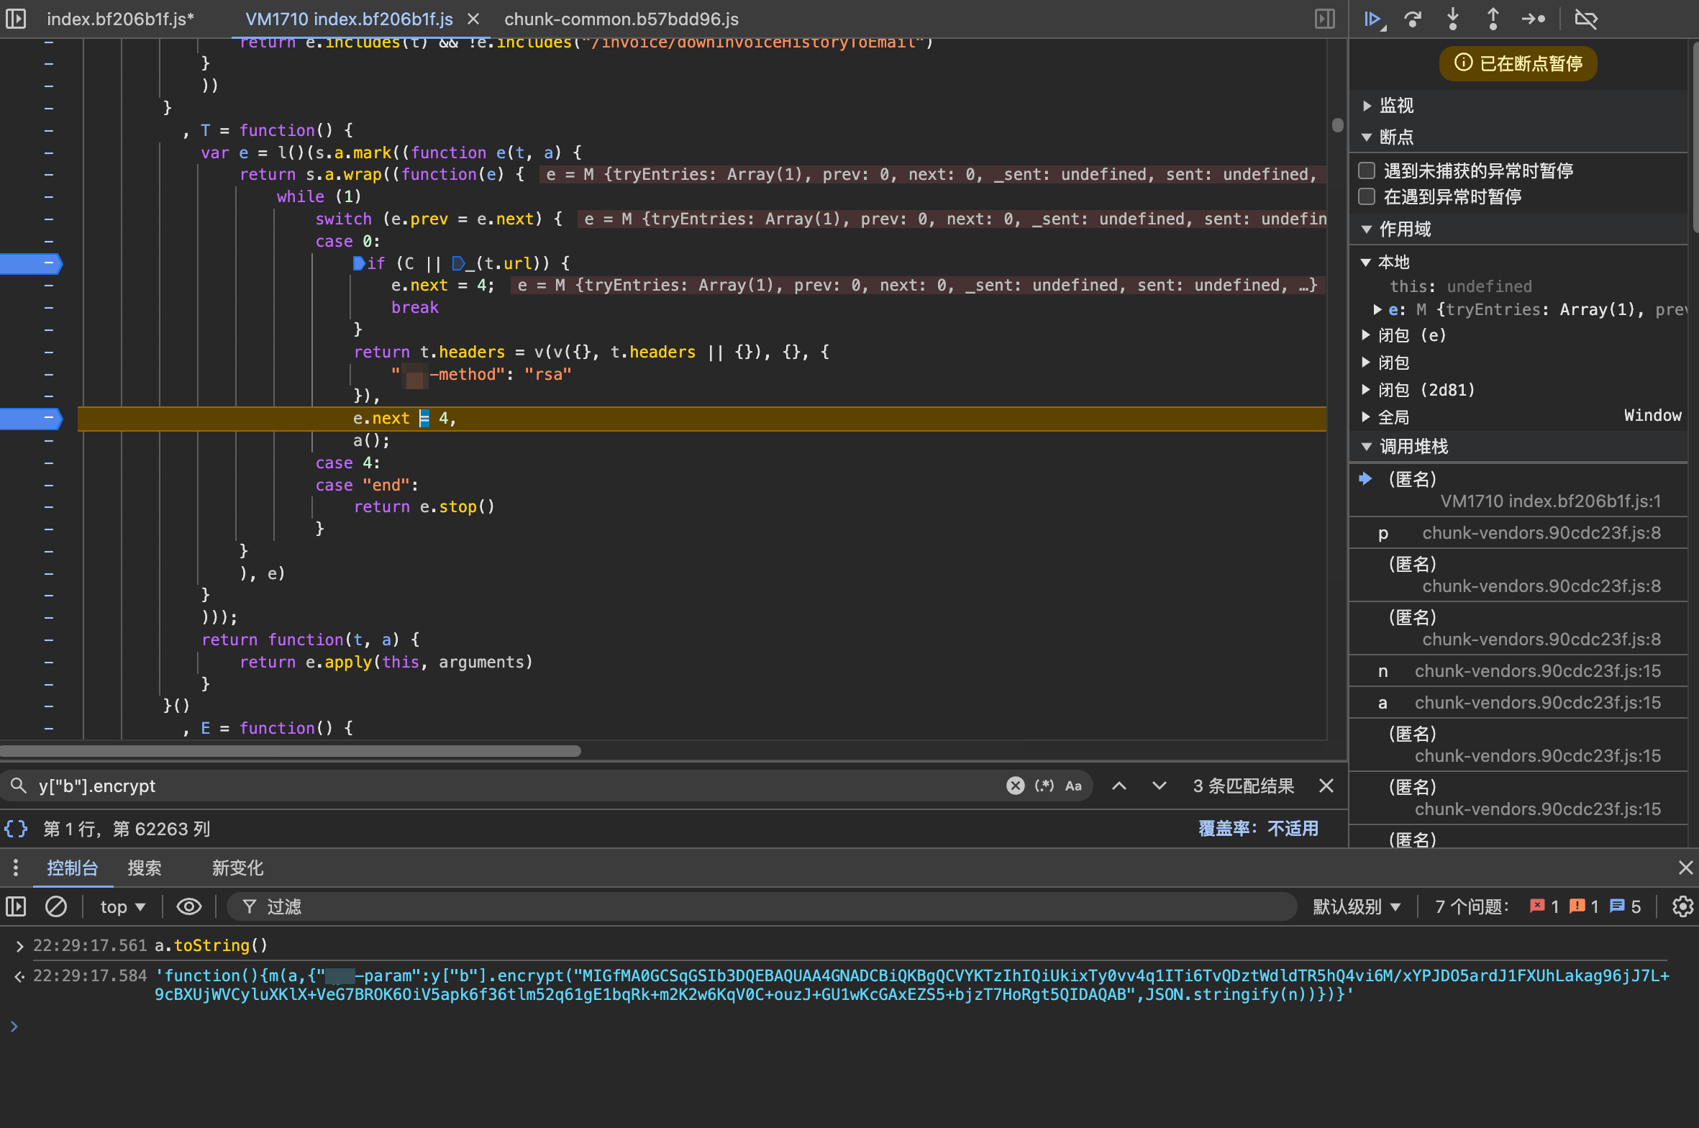Open the top JavaScript context dropdown
The height and width of the screenshot is (1128, 1699).
(x=122, y=907)
